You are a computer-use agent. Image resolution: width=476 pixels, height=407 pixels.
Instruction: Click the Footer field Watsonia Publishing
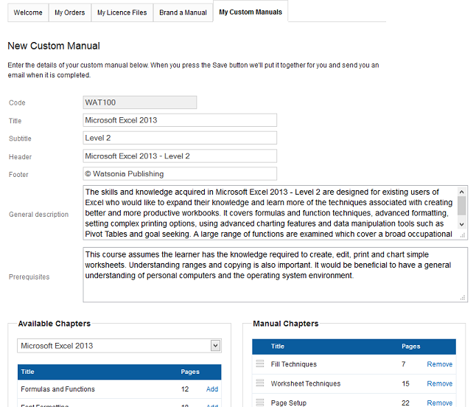(x=180, y=174)
